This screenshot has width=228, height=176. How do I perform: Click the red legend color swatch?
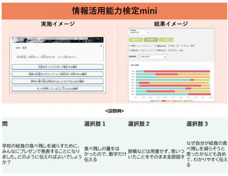tap(164, 101)
